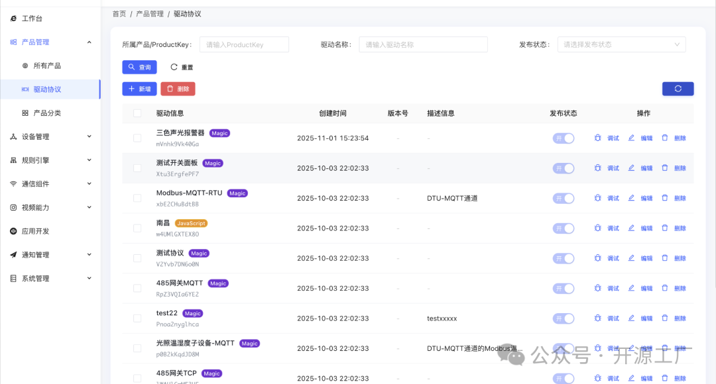716x384 pixels.
Task: Check the Modbus-MQTT-RTU row checkbox
Action: 137,197
